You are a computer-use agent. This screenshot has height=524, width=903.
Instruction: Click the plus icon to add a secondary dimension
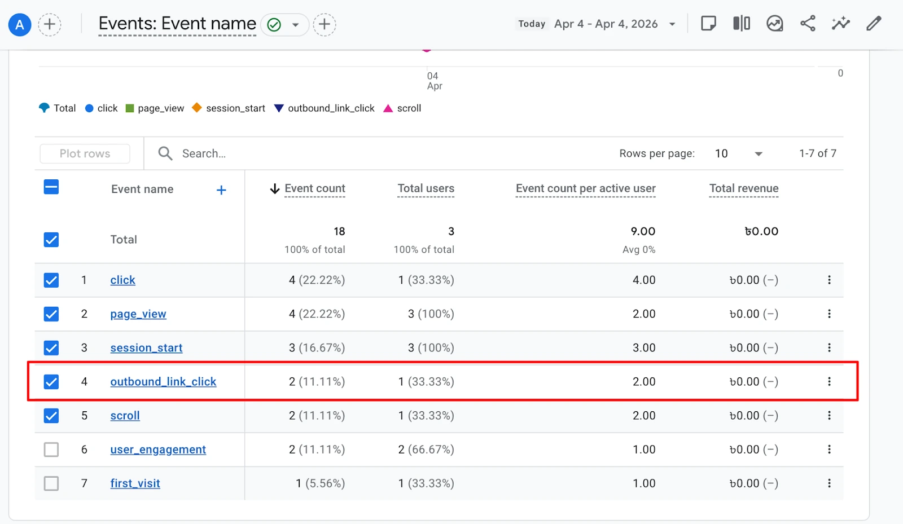coord(221,190)
